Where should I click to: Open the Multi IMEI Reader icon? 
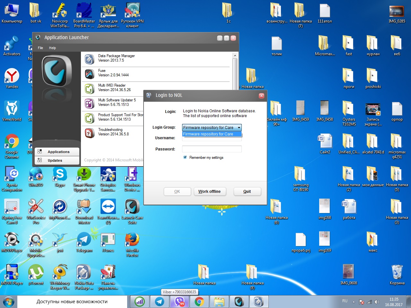tap(90, 89)
